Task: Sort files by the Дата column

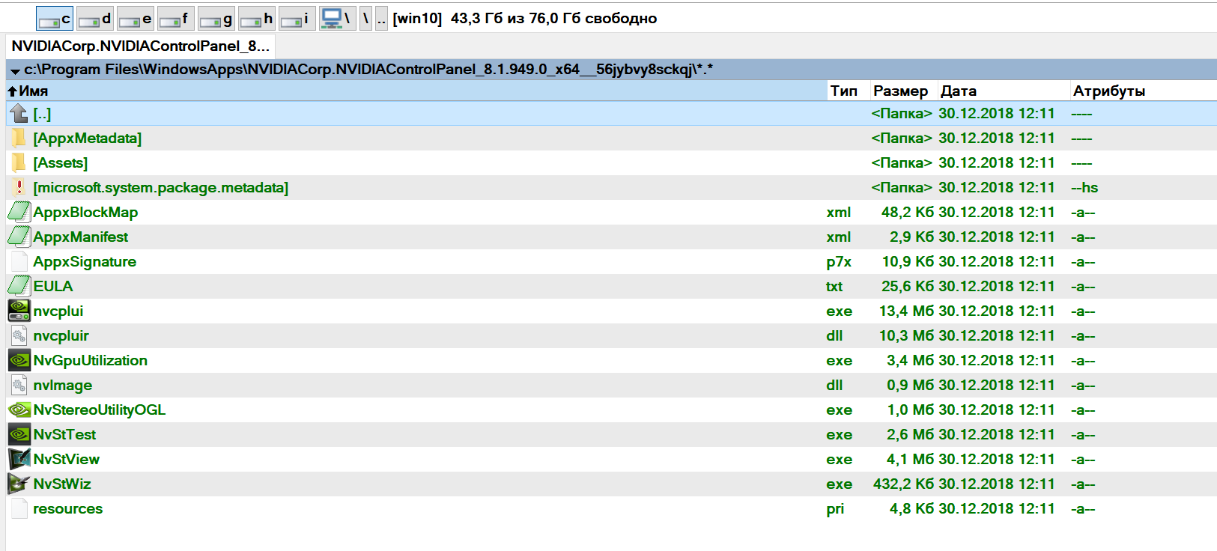Action: click(x=1004, y=91)
